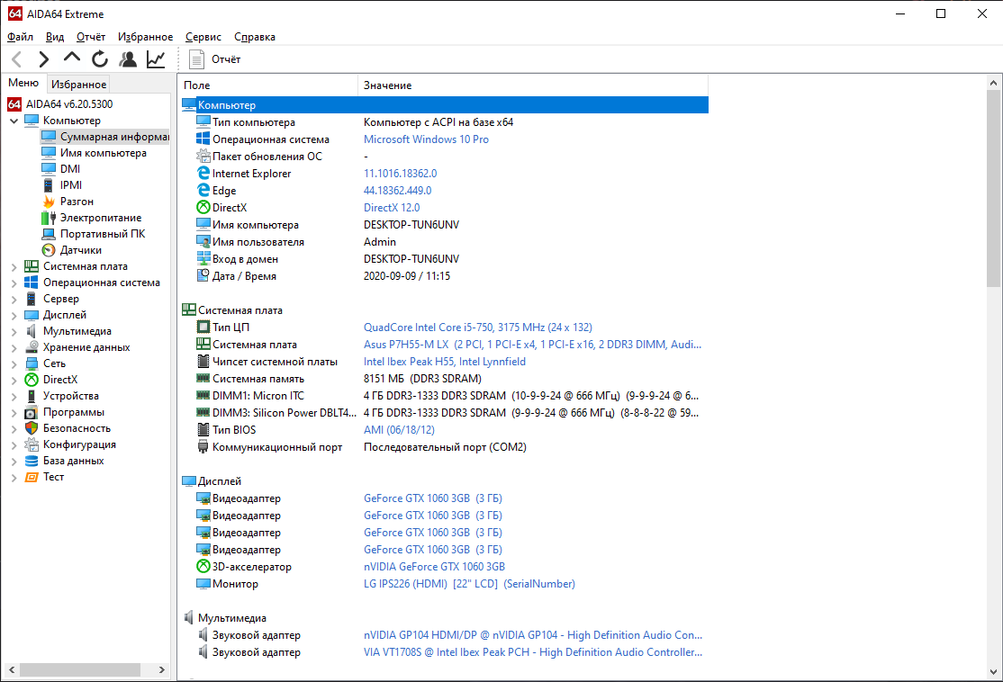Open the user profile toolbar icon
The height and width of the screenshot is (682, 1003).
pyautogui.click(x=128, y=59)
